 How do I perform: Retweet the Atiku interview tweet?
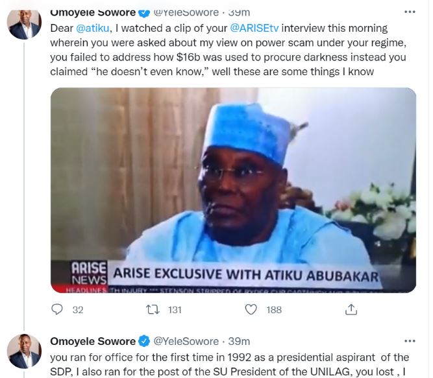pyautogui.click(x=153, y=309)
